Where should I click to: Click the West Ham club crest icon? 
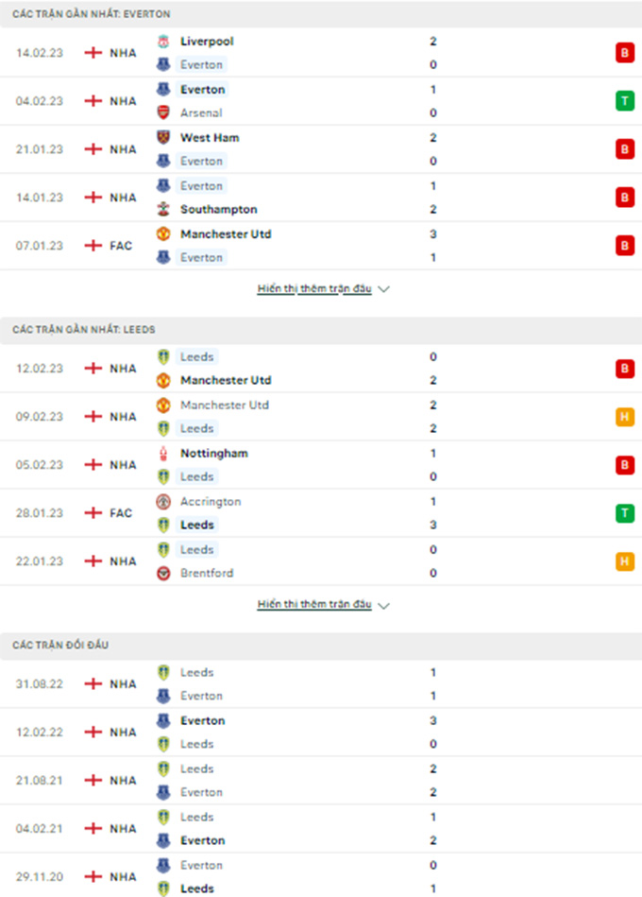[163, 137]
